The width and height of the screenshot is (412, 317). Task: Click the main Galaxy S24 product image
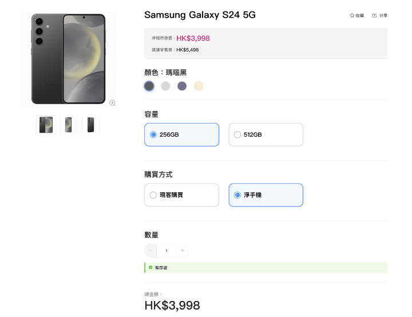(x=68, y=59)
